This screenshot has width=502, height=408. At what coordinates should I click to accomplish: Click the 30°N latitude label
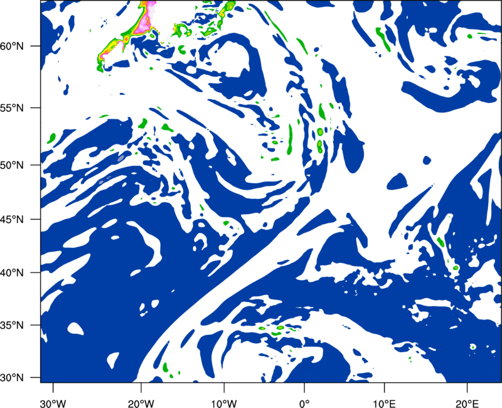pos(12,378)
